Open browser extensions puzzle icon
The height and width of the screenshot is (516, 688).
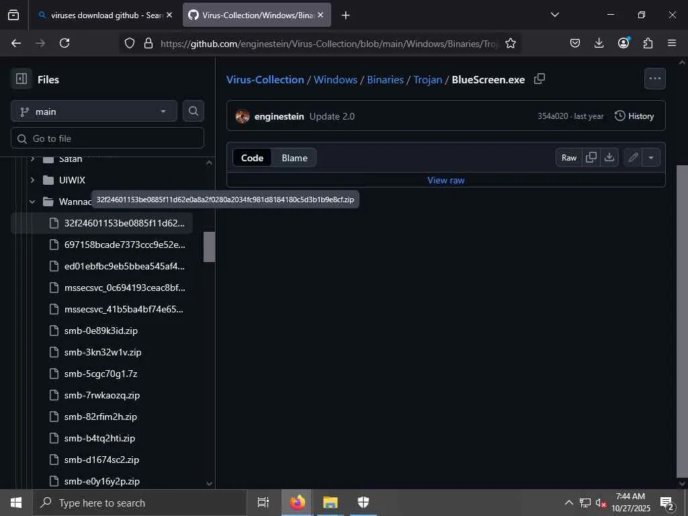648,43
